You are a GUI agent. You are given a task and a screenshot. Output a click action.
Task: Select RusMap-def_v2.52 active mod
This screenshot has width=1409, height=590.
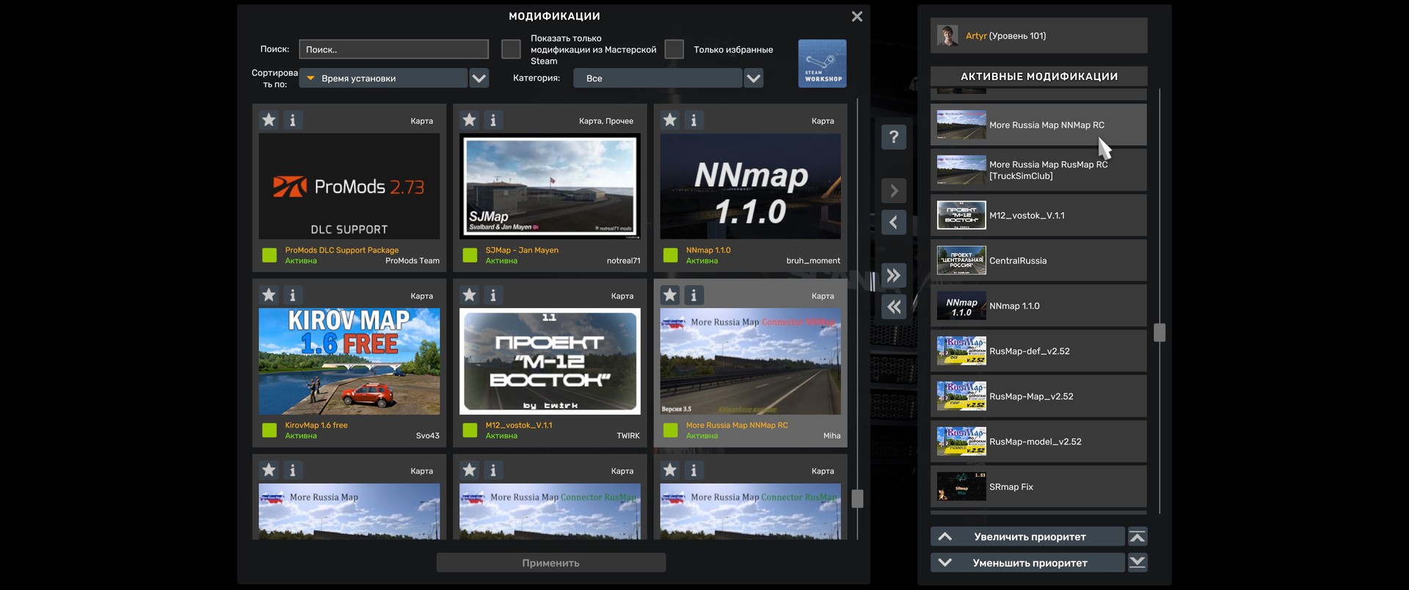click(1038, 352)
